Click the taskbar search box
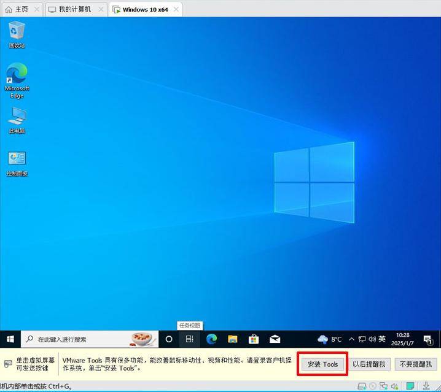 pyautogui.click(x=90, y=339)
